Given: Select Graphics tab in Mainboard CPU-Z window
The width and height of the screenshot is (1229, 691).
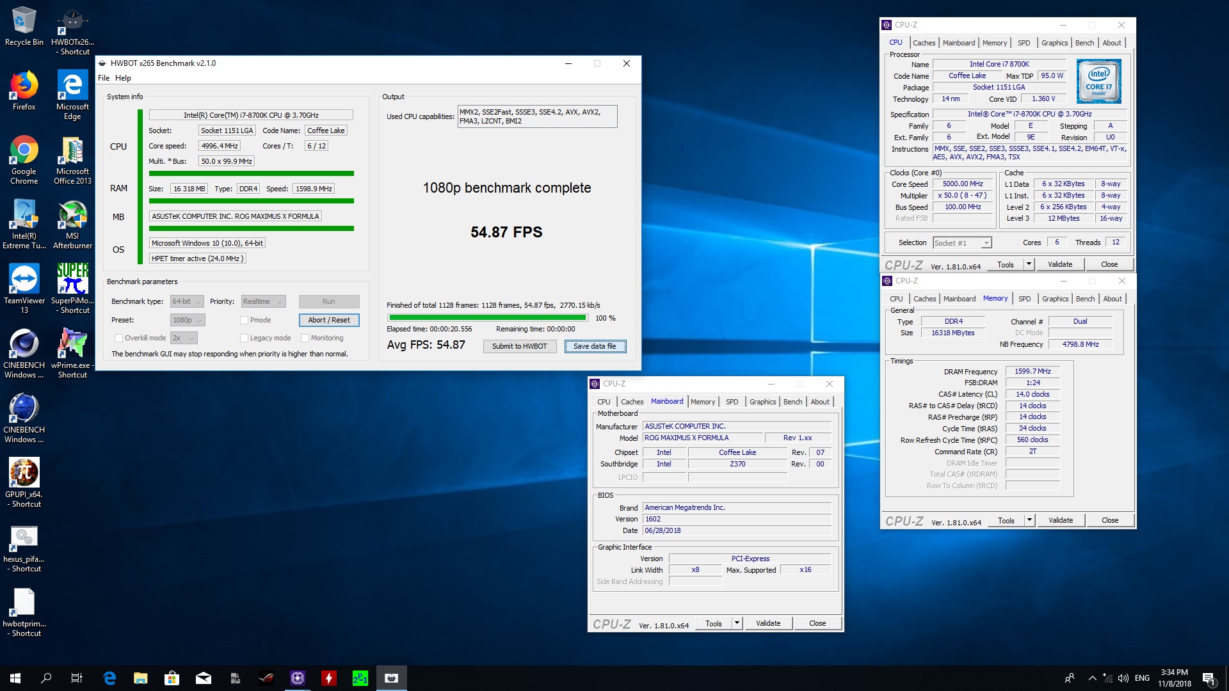Looking at the screenshot, I should coord(762,402).
